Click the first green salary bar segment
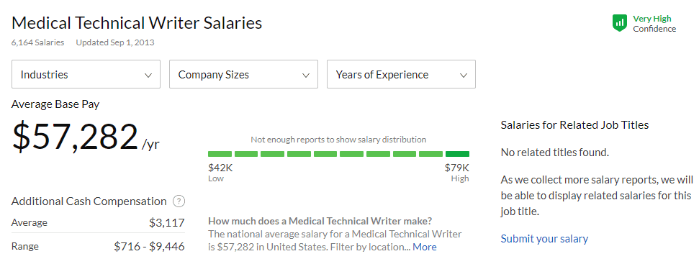 click(x=220, y=154)
